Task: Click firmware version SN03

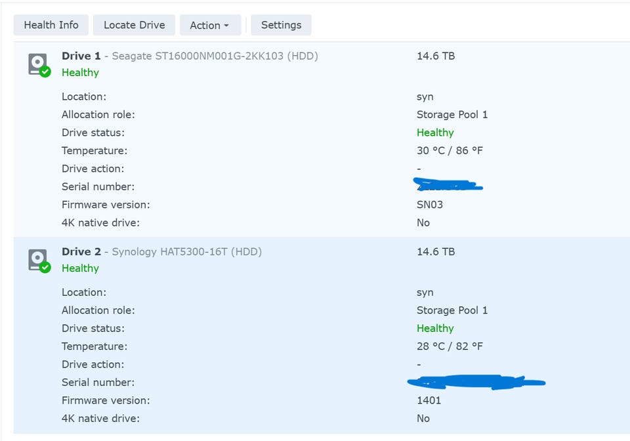Action: (x=429, y=205)
